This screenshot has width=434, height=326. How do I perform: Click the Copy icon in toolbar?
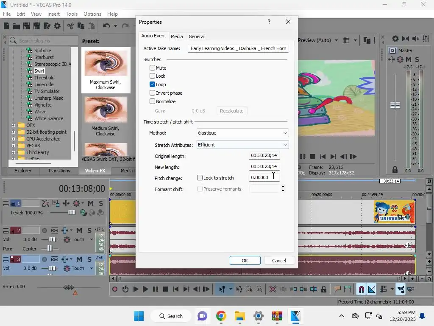click(x=81, y=26)
